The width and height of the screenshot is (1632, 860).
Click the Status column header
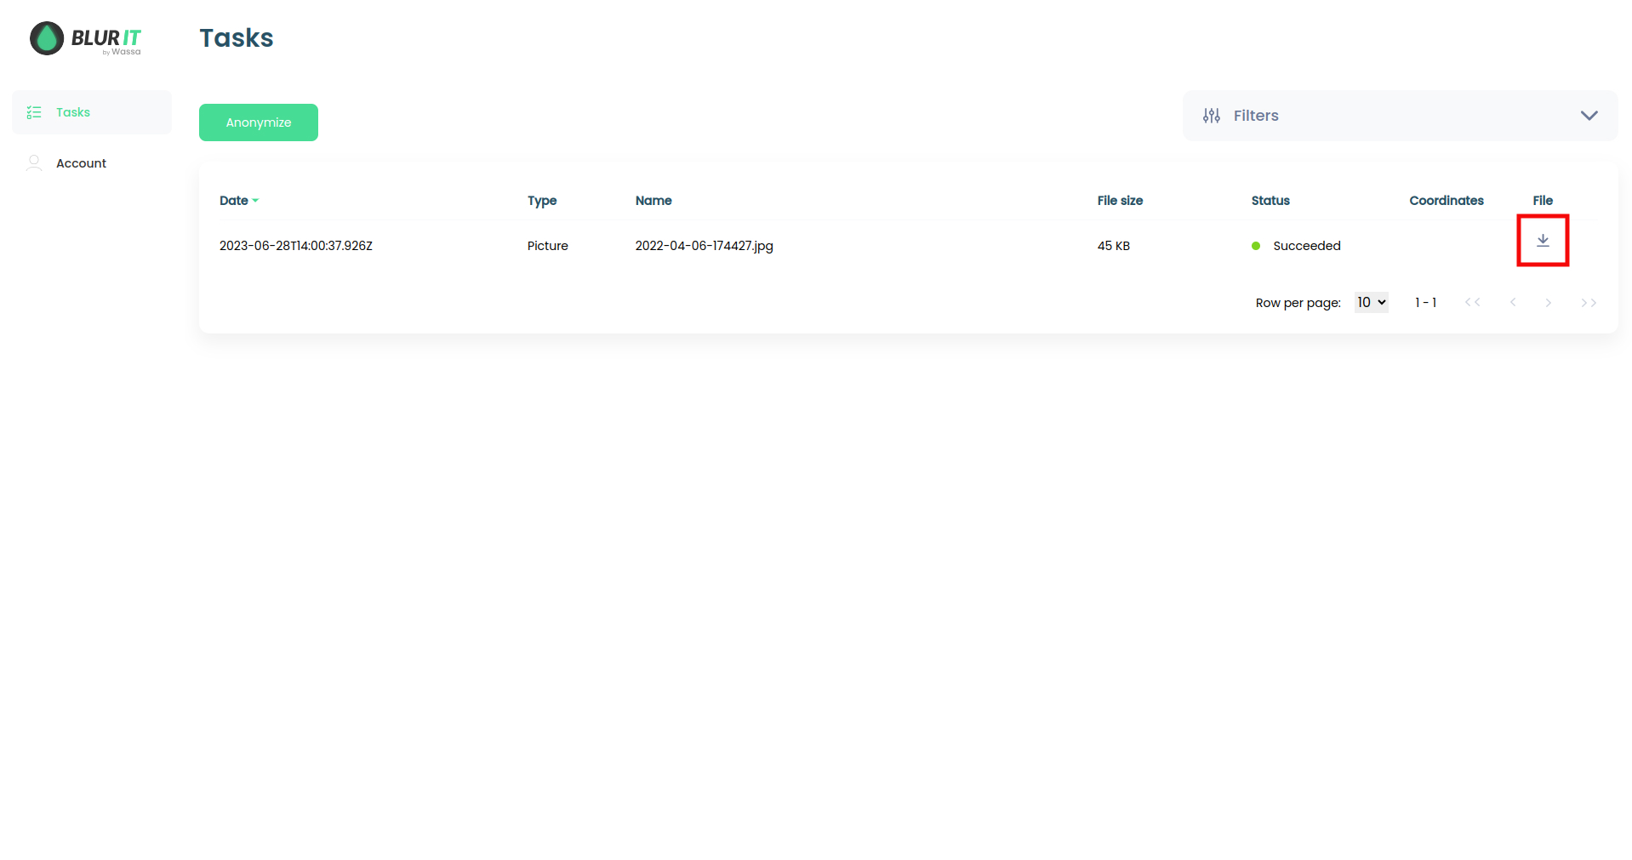1270,201
